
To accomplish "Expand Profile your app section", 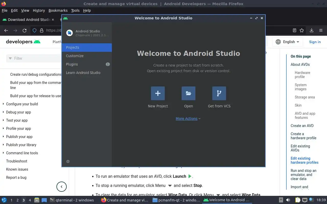I will pyautogui.click(x=18, y=129).
